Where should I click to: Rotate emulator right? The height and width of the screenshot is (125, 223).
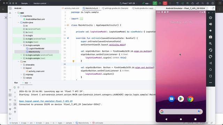coord(210,57)
